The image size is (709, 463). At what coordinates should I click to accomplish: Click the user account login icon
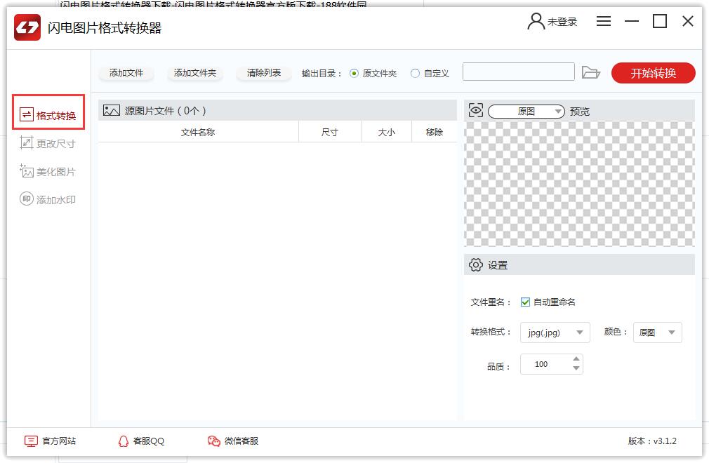click(x=536, y=22)
